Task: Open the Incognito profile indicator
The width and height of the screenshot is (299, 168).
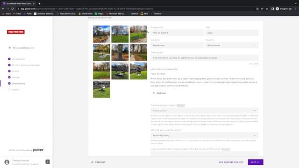Action: click(x=284, y=9)
